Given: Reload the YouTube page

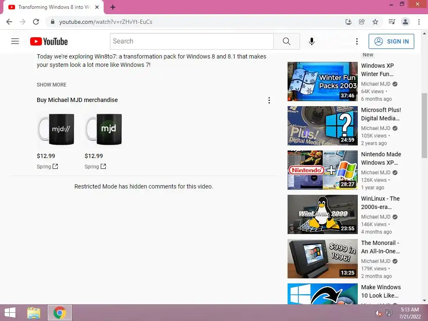Looking at the screenshot, I should point(36,22).
